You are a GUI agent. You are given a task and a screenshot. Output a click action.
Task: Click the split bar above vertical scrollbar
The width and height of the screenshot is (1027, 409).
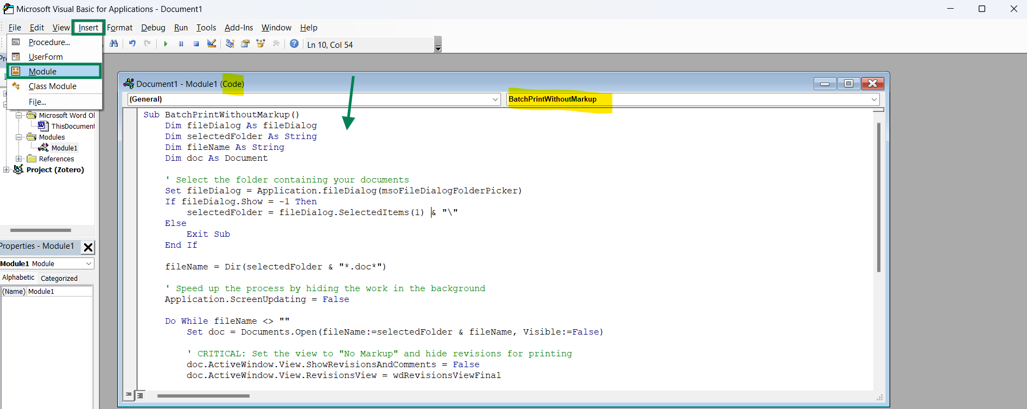pyautogui.click(x=878, y=110)
